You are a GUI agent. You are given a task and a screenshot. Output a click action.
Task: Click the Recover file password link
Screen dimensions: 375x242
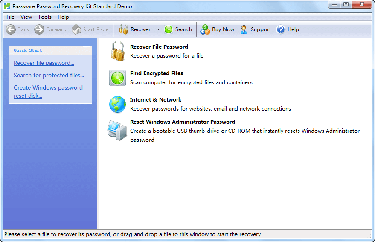point(44,63)
